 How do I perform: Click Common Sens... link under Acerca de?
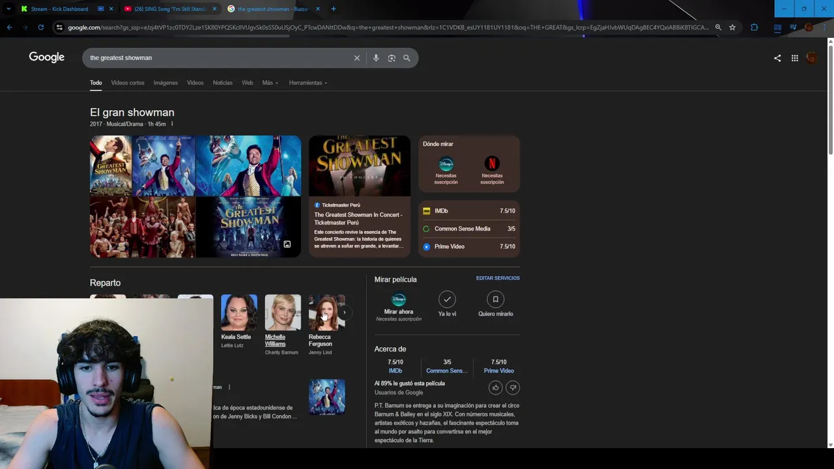click(x=446, y=371)
